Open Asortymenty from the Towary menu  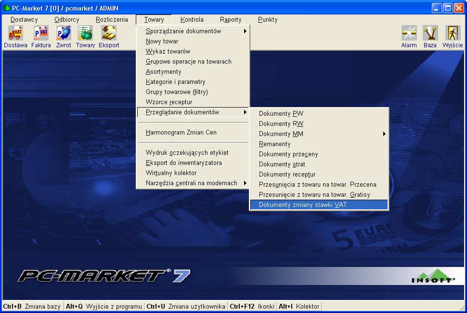click(193, 71)
